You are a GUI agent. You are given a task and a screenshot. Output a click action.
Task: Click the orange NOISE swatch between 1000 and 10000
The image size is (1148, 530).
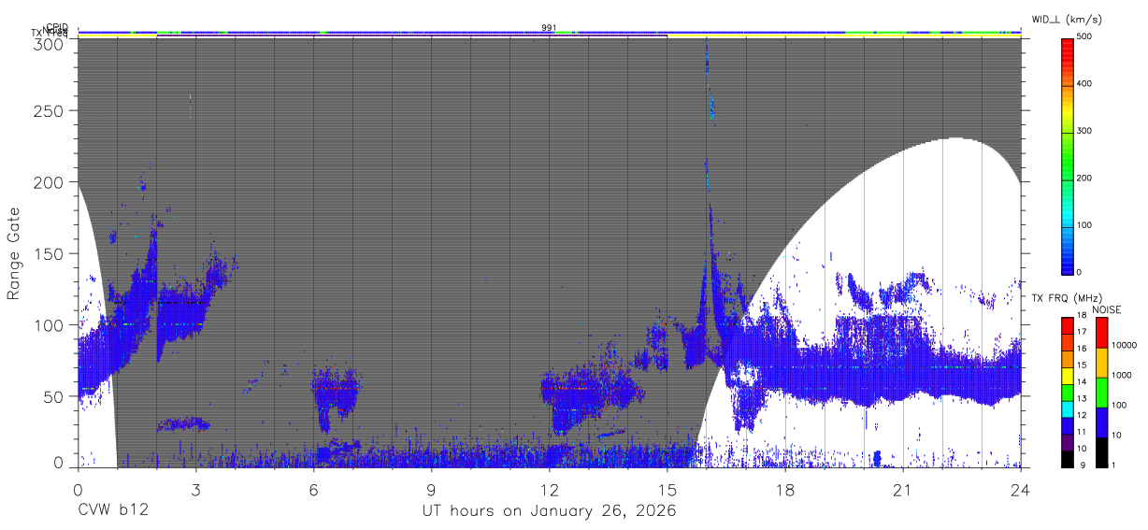pos(1101,363)
